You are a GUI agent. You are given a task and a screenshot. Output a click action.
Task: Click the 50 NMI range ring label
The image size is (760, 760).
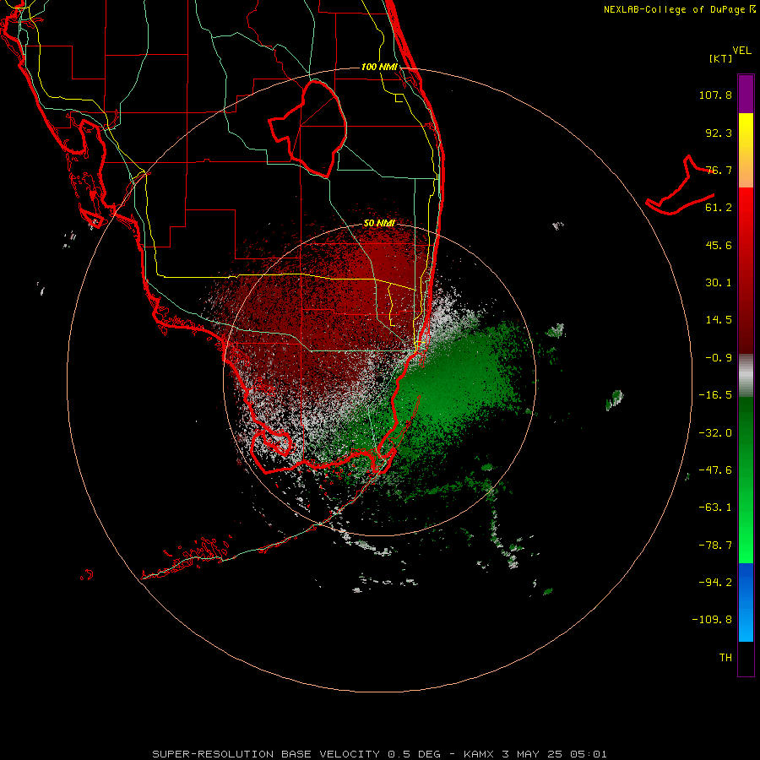(x=379, y=224)
